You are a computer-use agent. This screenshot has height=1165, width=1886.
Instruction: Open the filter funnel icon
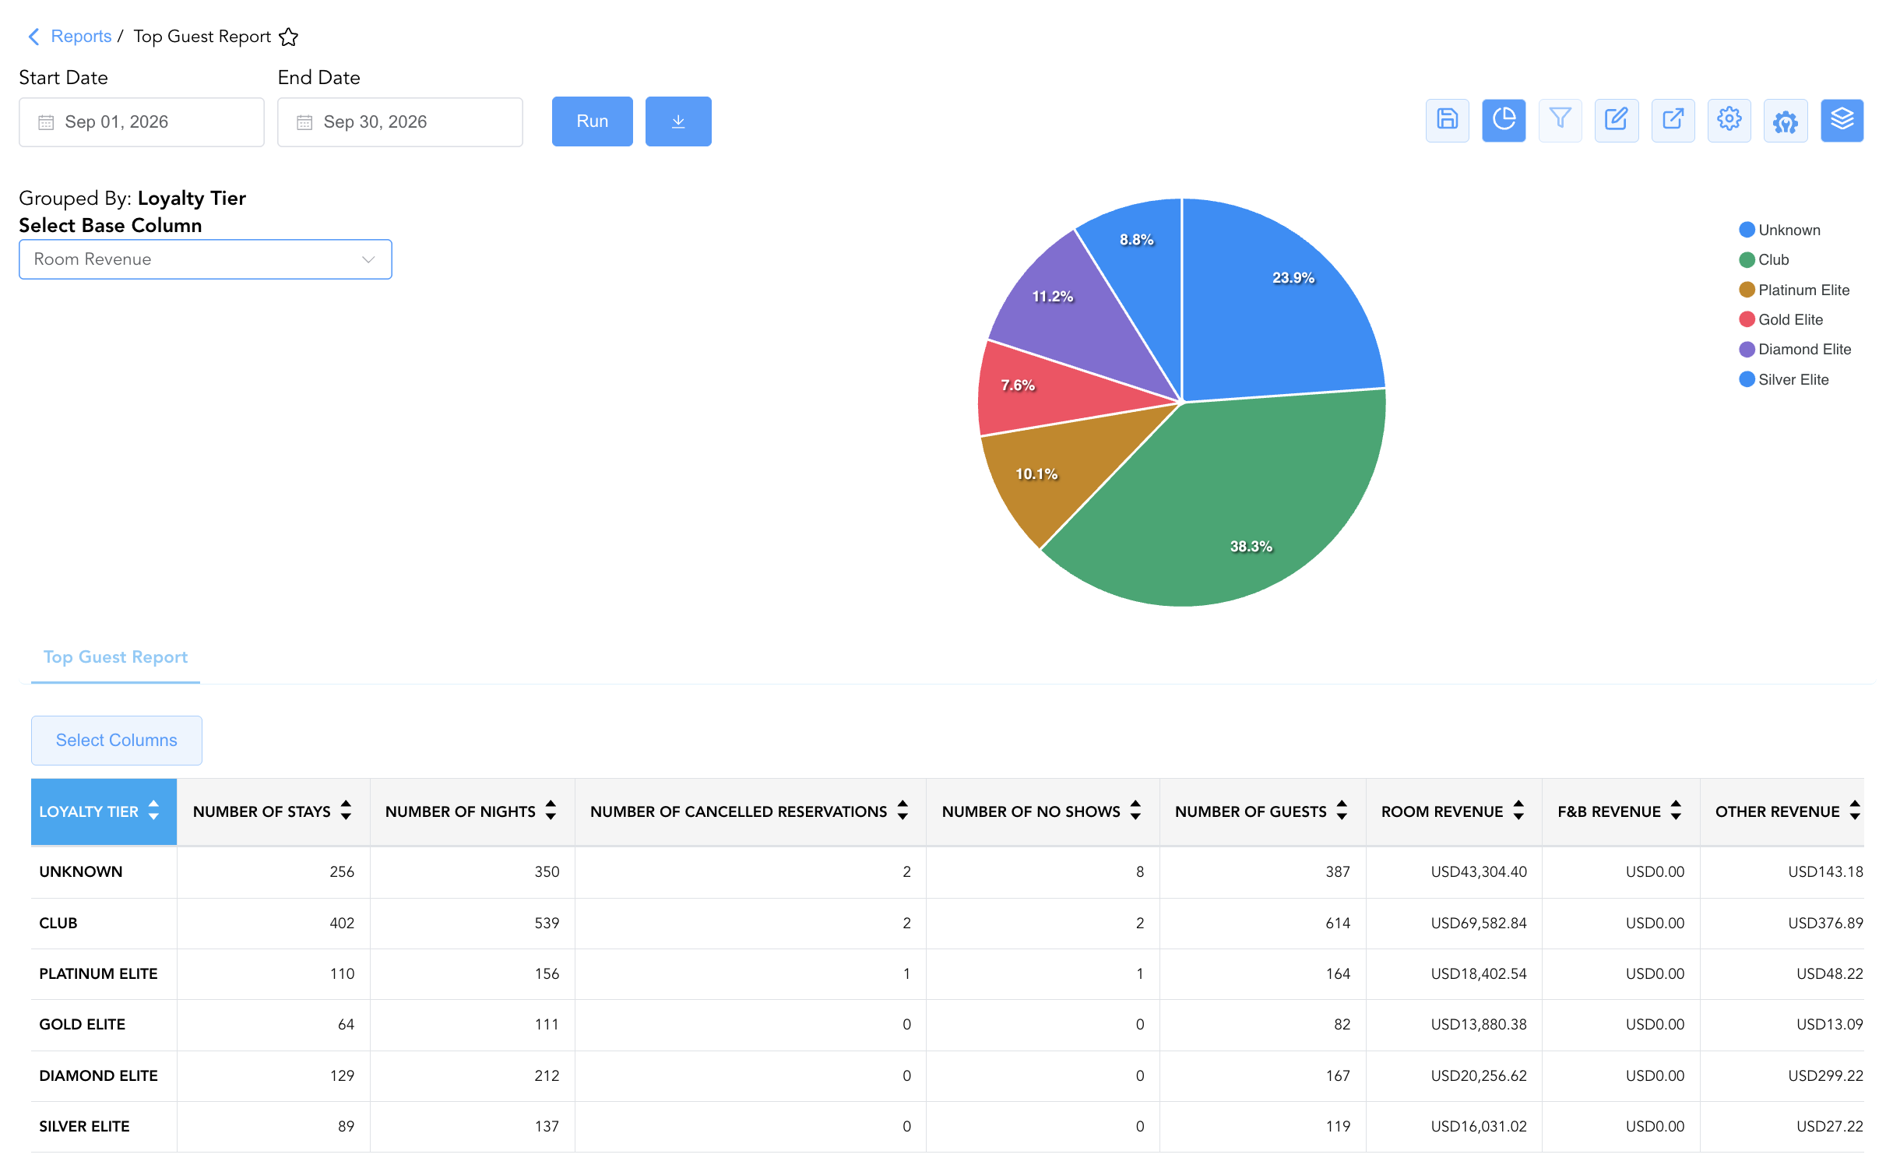[x=1560, y=121]
